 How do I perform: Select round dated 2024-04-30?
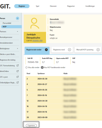click(64, 101)
